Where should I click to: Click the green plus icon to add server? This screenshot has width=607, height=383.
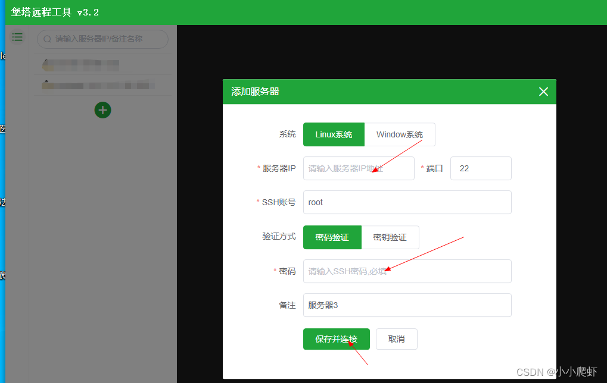point(102,110)
